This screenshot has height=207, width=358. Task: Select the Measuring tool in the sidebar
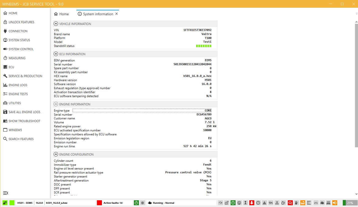[x=17, y=58]
